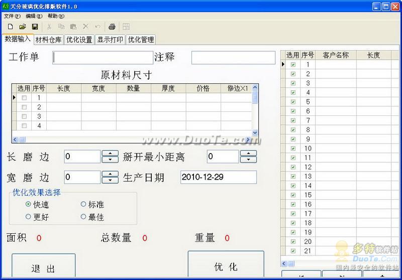Increase 长磨边 value with up arrow
This screenshot has width=402, height=280.
[x=110, y=154]
